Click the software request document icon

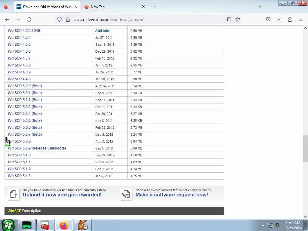click(126, 194)
